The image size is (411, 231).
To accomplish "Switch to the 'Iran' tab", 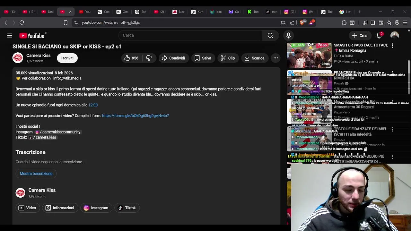I will coord(215,12).
